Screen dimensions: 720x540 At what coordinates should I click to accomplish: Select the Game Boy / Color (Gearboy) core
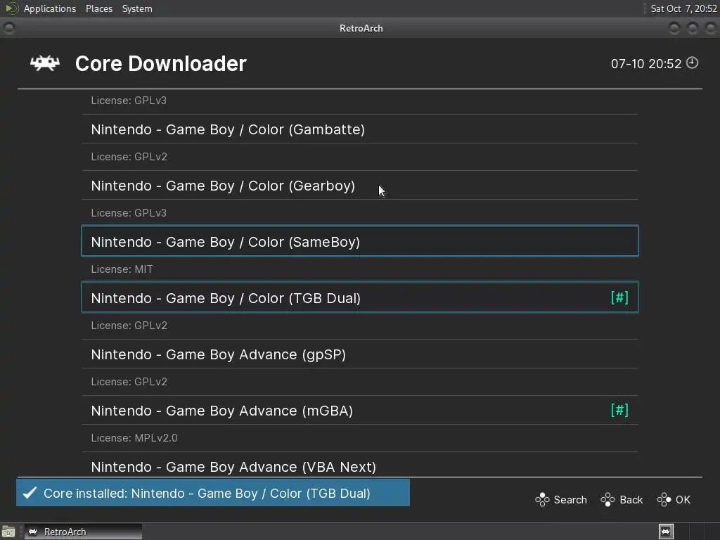point(223,186)
